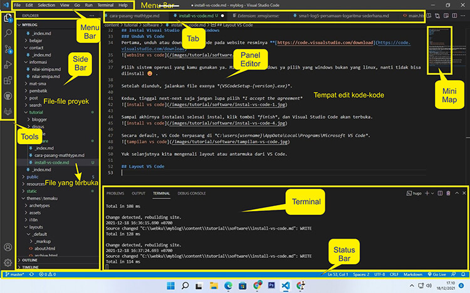Open the Accounts menu icon
The image size is (470, 293).
click(x=8, y=247)
